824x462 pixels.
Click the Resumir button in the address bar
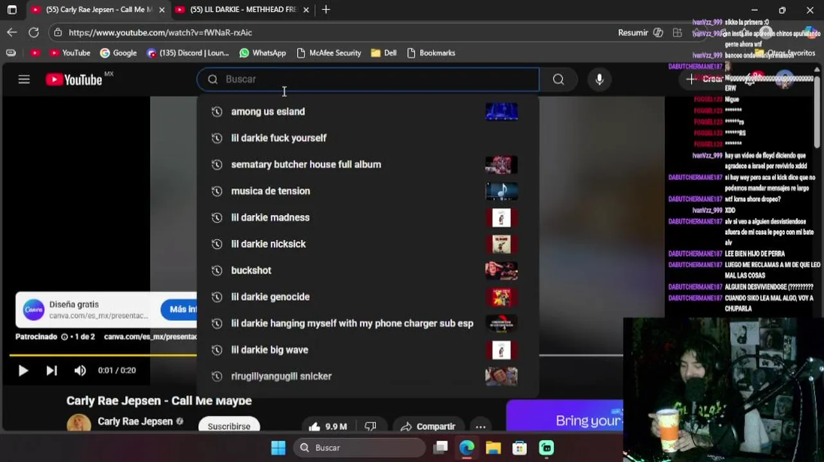click(640, 32)
